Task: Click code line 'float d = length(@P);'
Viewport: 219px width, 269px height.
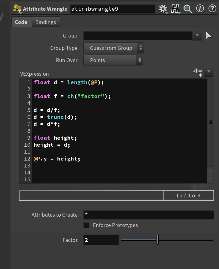Action: [69, 83]
